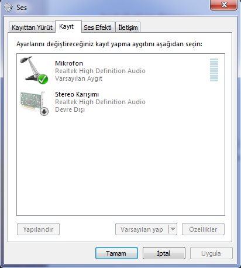241x268 pixels.
Task: Click the Varsayılan yap button
Action: (142, 229)
